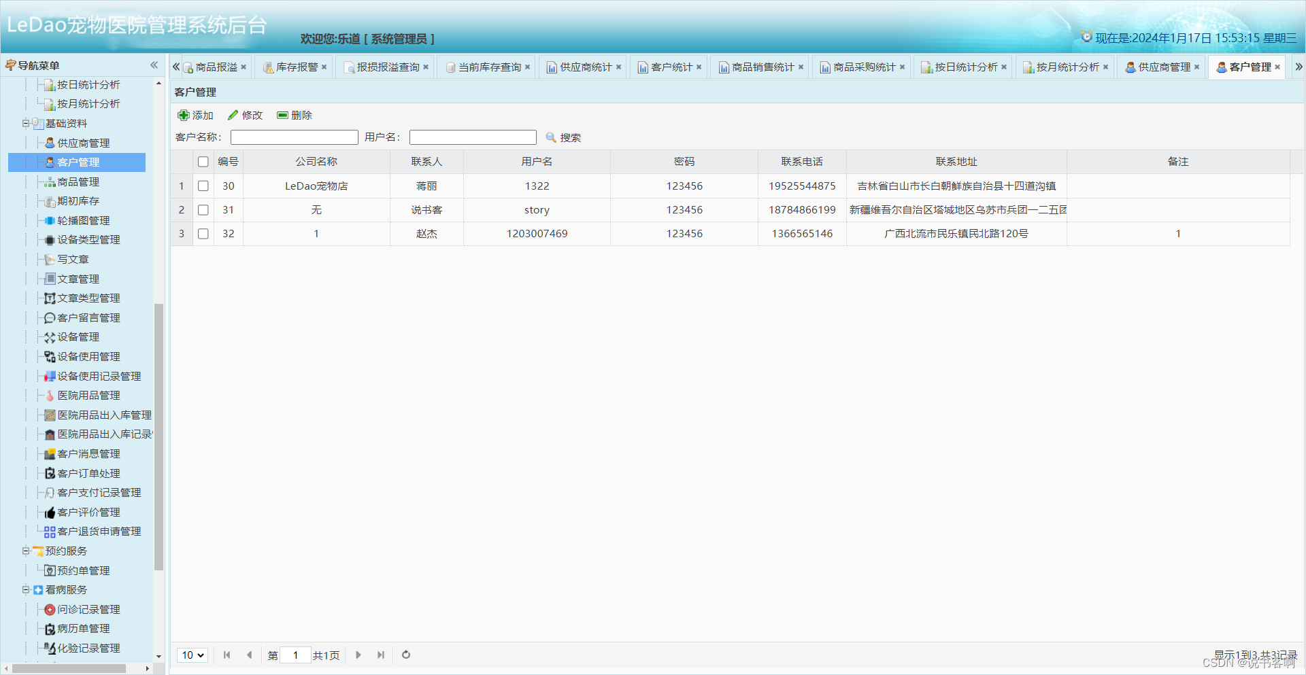Click the 客户名称 input field

click(294, 137)
